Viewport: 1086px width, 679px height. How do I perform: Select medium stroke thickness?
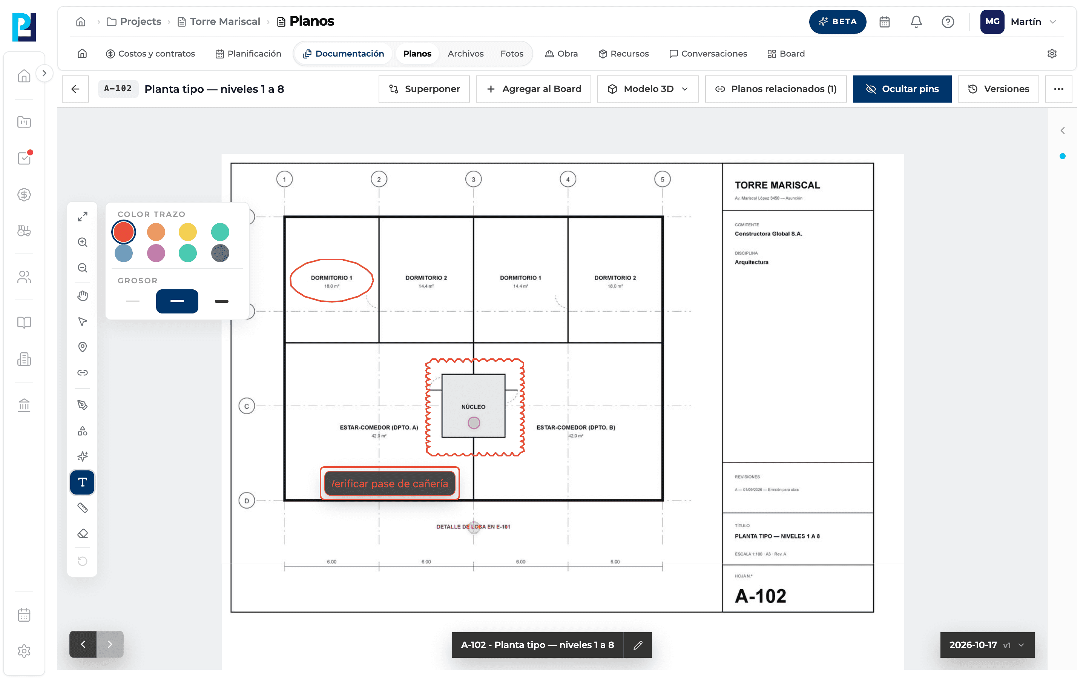(177, 301)
